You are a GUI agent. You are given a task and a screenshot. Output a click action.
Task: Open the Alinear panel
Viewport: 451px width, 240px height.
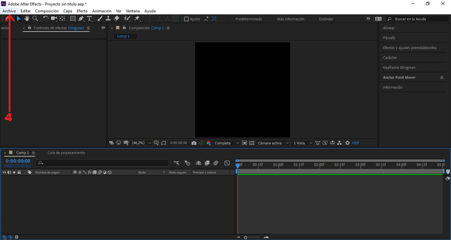389,28
